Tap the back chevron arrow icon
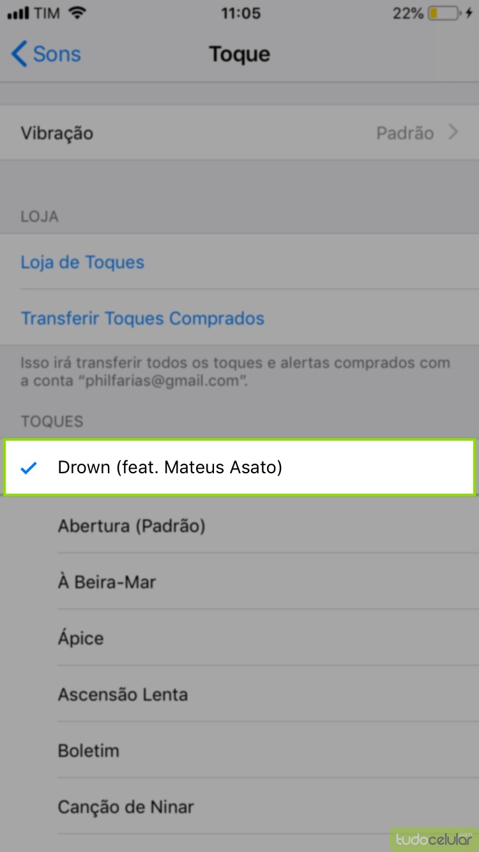The image size is (479, 852). (x=19, y=54)
